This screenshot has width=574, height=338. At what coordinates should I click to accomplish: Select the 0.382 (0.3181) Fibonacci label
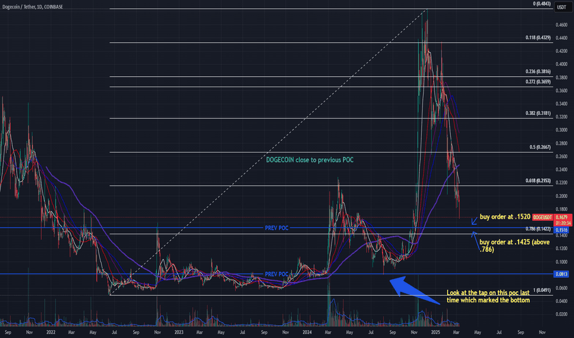click(x=538, y=113)
